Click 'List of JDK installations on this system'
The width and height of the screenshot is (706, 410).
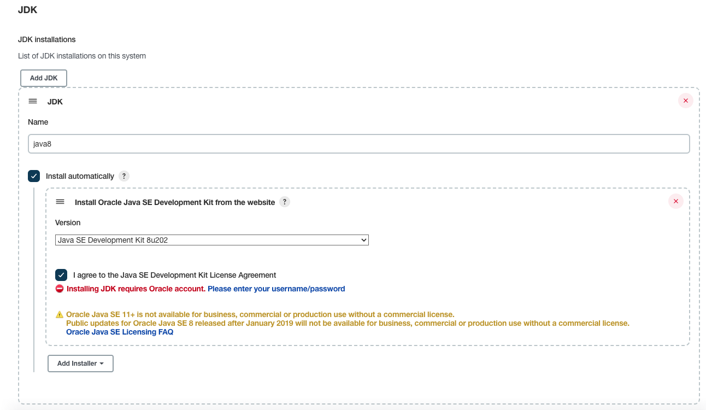click(82, 56)
